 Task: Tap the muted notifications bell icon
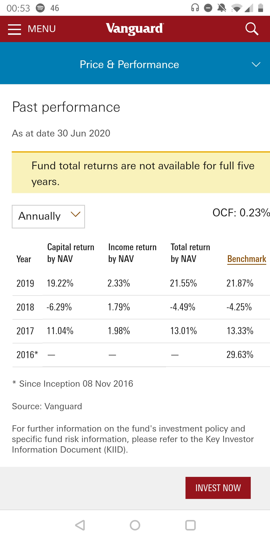pos(221,8)
